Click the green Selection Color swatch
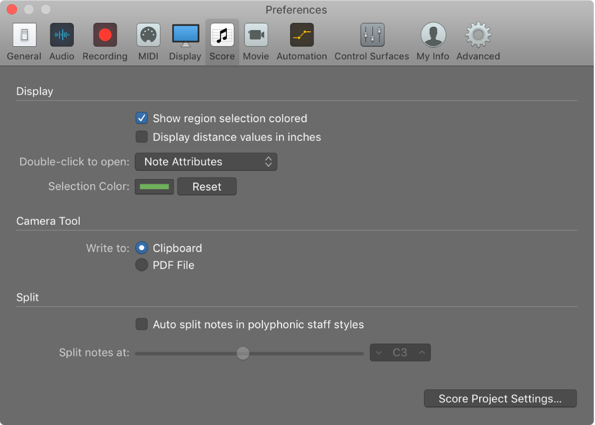Image resolution: width=595 pixels, height=425 pixels. tap(154, 187)
